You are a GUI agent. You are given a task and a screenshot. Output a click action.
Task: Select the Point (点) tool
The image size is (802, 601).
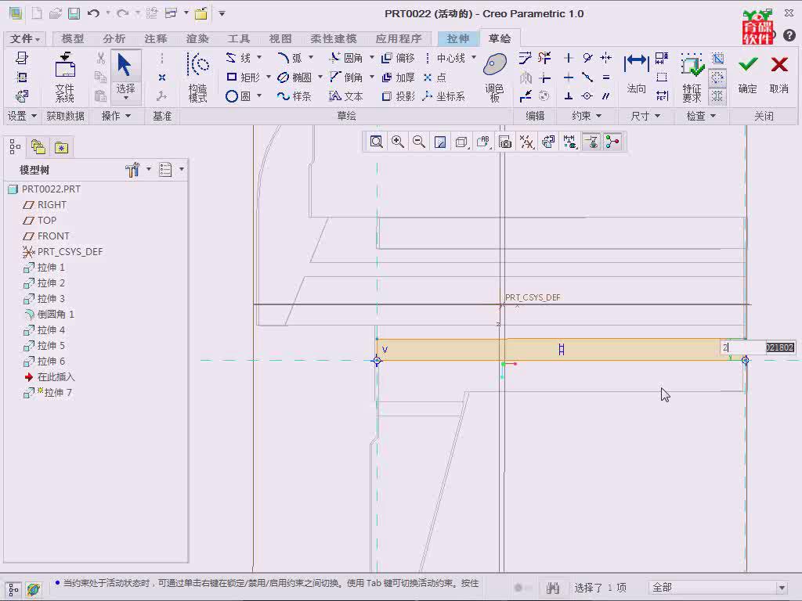[x=435, y=77]
